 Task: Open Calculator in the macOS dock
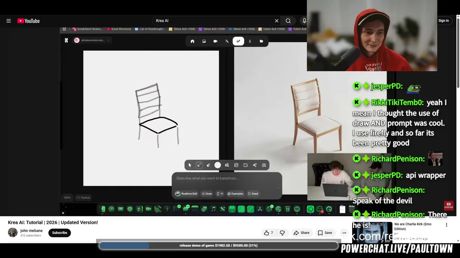[287, 209]
